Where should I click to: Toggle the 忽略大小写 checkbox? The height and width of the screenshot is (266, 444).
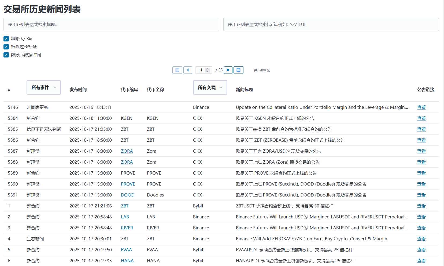pyautogui.click(x=6, y=39)
